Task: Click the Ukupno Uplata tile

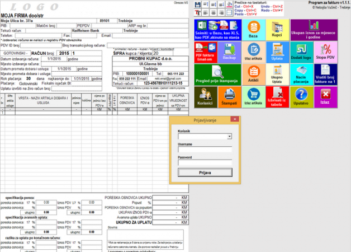Action: pos(277,74)
